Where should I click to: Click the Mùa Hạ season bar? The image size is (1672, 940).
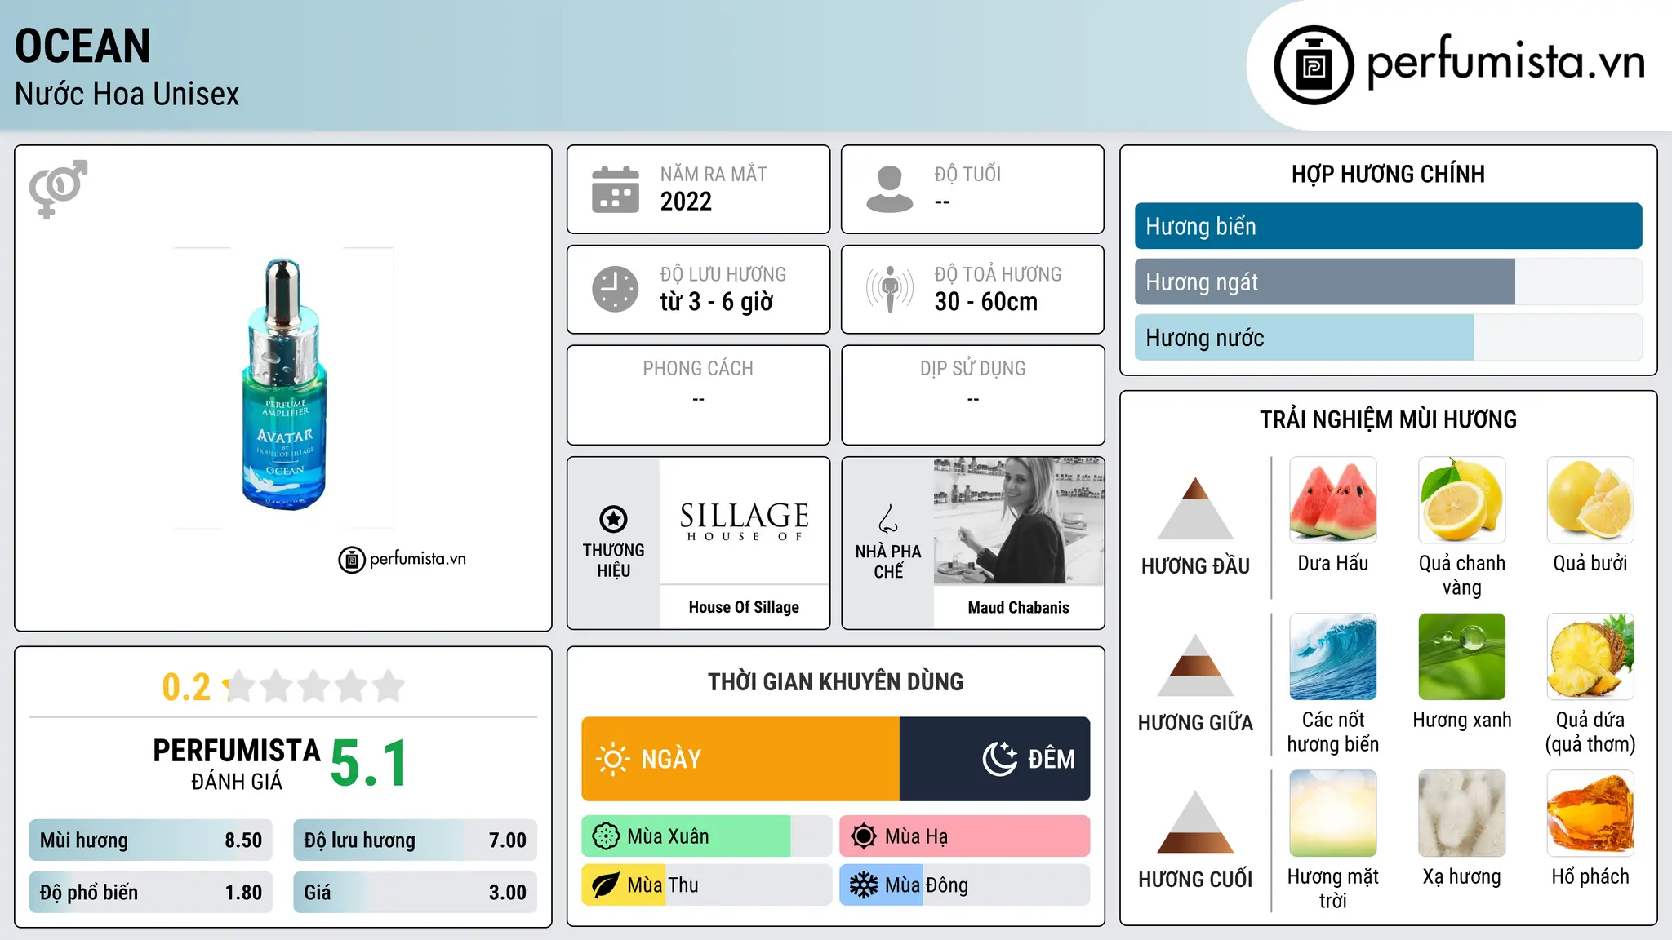pyautogui.click(x=964, y=836)
